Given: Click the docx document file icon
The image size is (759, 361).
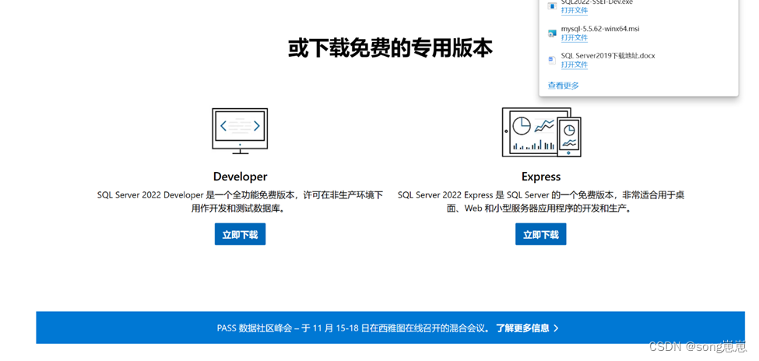Looking at the screenshot, I should (x=552, y=60).
